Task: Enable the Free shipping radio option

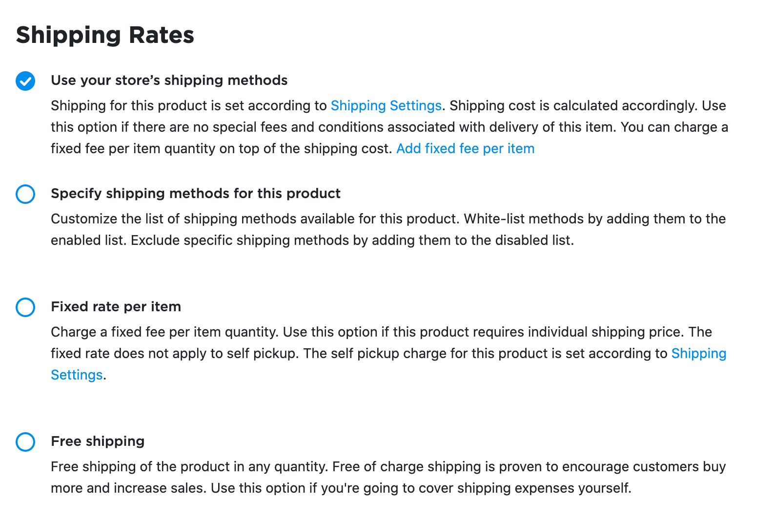Action: coord(25,442)
